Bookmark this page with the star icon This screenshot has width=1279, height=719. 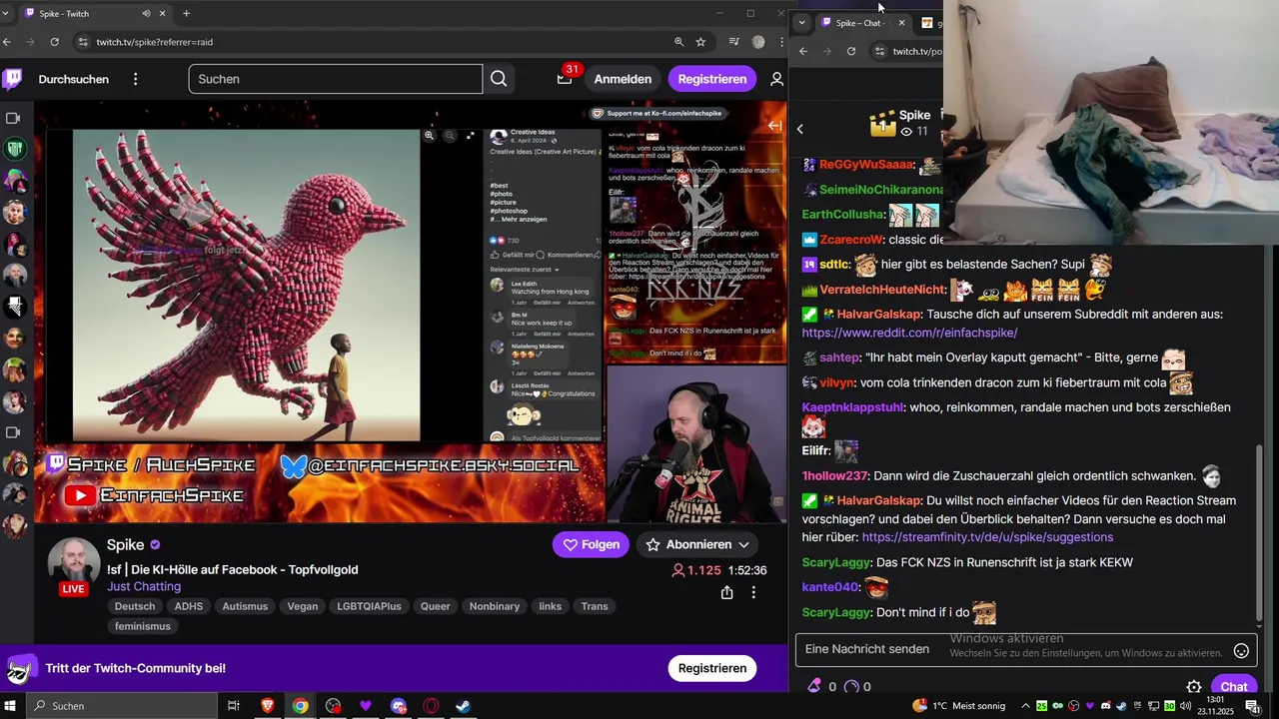pyautogui.click(x=700, y=42)
